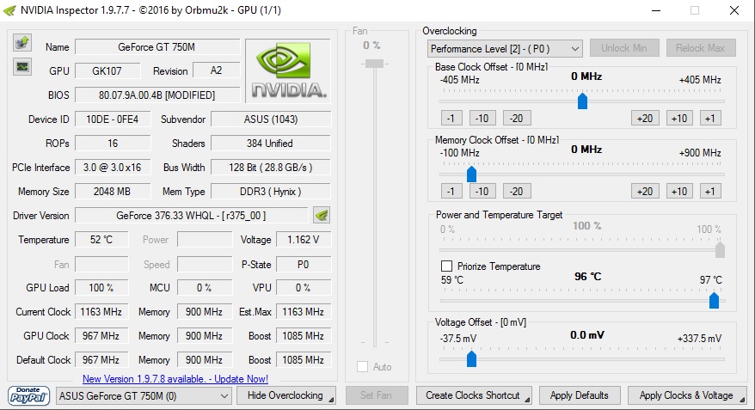Click the Unlock Min button
This screenshot has height=410, width=755.
[x=624, y=48]
